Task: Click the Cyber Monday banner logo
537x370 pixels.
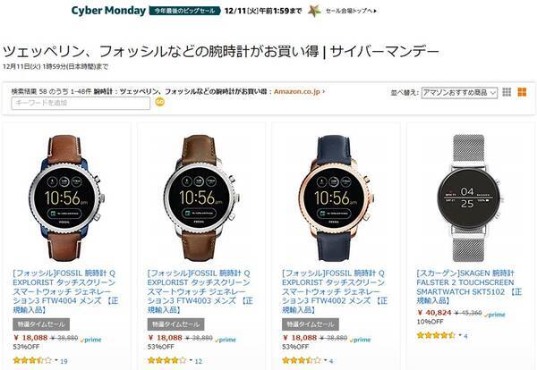Action: coord(108,11)
